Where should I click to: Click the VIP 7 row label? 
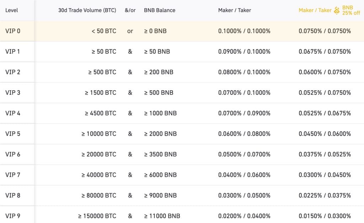tap(13, 175)
